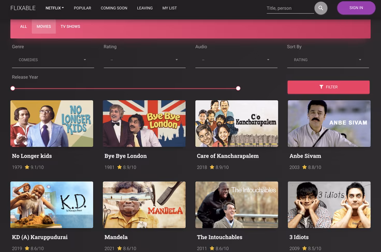The height and width of the screenshot is (252, 381).
Task: Open the Audio filter dropdown
Action: (x=236, y=60)
